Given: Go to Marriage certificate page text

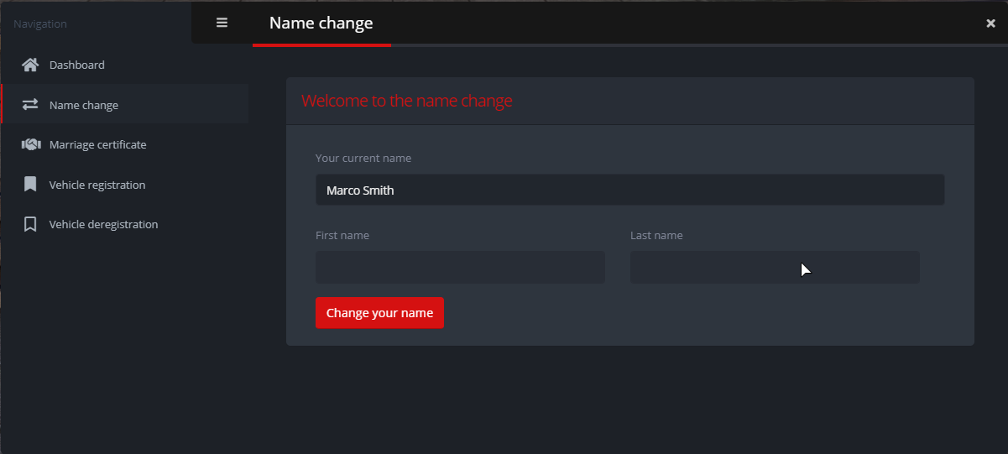Looking at the screenshot, I should pyautogui.click(x=98, y=144).
